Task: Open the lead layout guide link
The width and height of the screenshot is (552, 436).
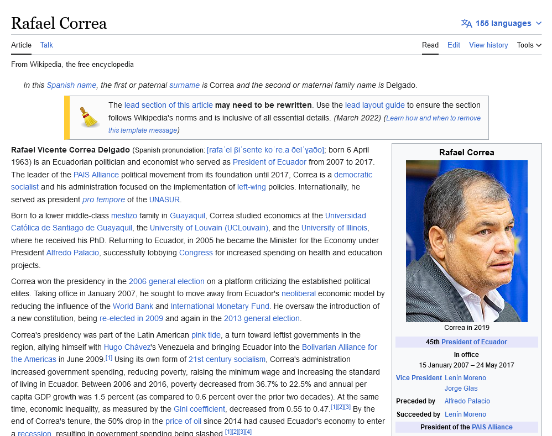Action: click(375, 105)
